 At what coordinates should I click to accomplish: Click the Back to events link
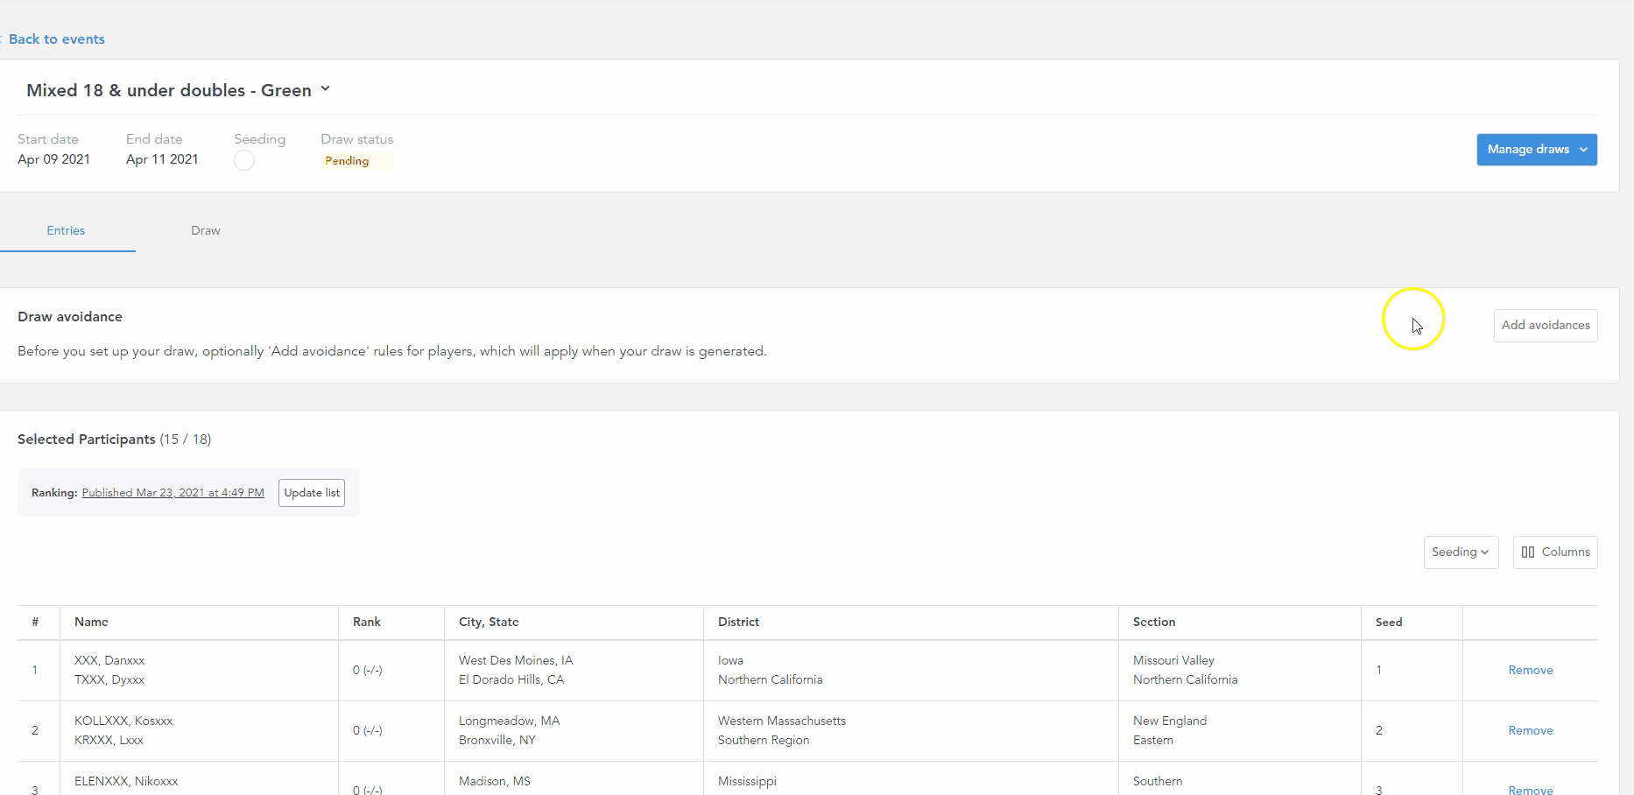click(x=56, y=39)
